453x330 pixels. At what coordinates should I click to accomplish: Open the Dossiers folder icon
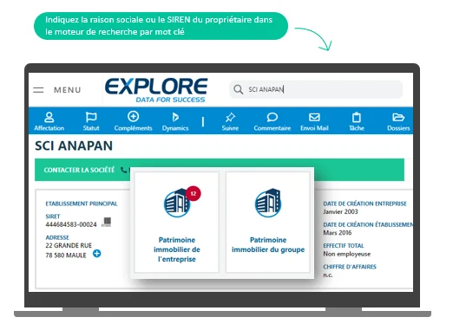point(398,117)
